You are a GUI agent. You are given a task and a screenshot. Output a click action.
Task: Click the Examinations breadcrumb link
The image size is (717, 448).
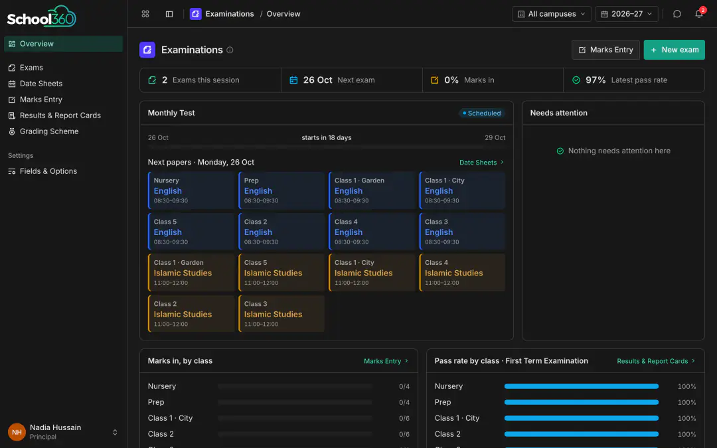(230, 14)
